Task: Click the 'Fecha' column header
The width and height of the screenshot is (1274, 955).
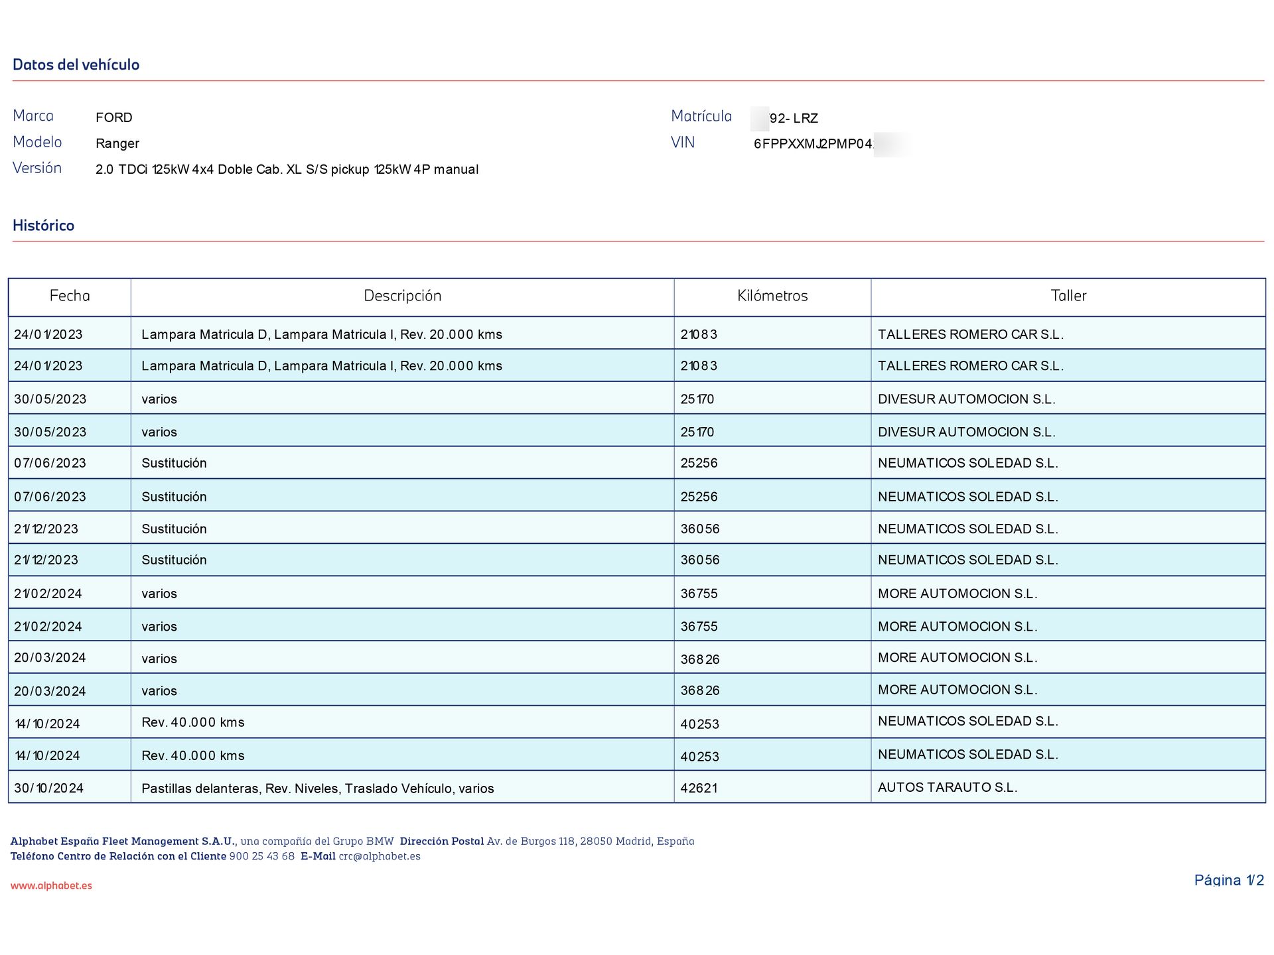Action: [70, 296]
